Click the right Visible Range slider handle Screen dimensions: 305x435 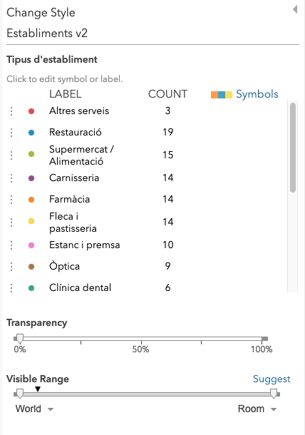click(x=274, y=394)
